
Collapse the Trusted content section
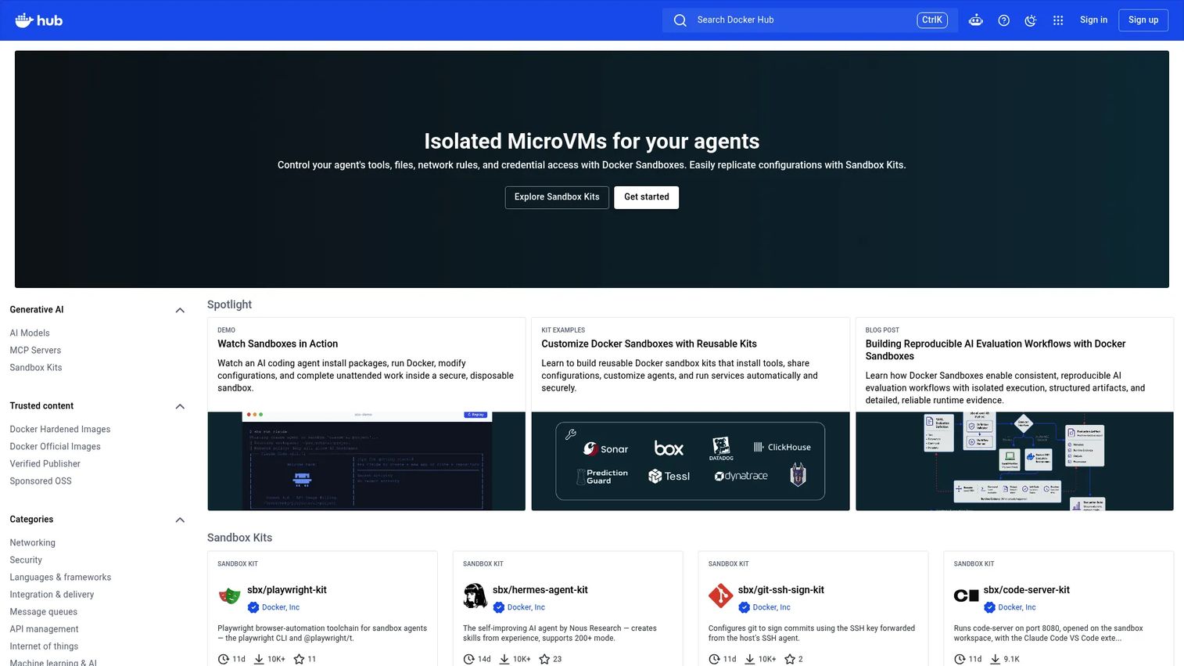pyautogui.click(x=180, y=407)
